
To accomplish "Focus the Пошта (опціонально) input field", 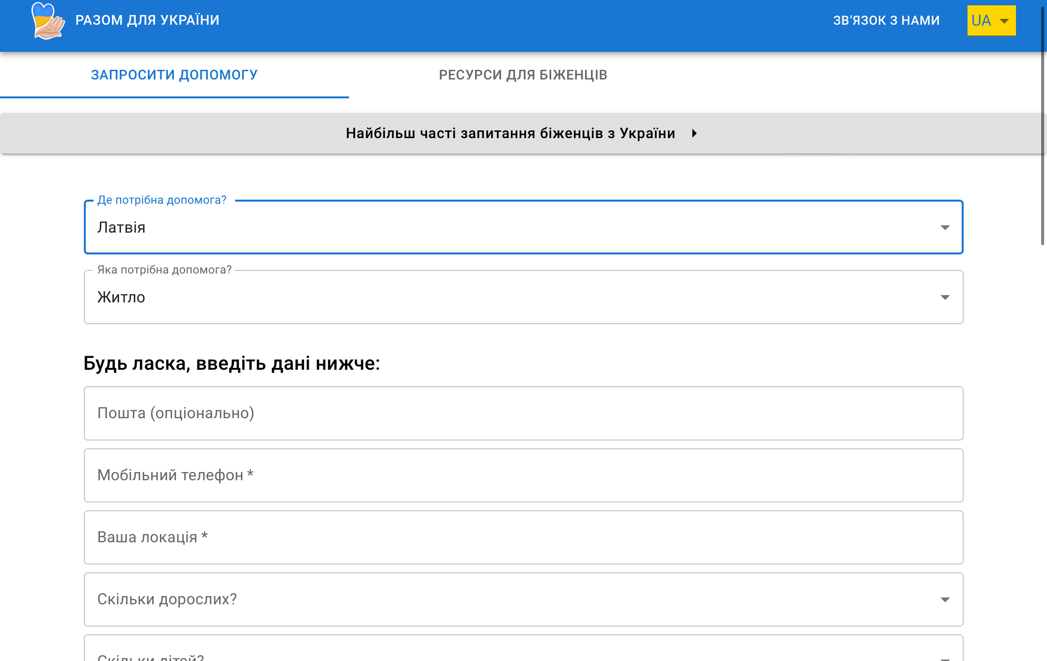I will tap(523, 413).
